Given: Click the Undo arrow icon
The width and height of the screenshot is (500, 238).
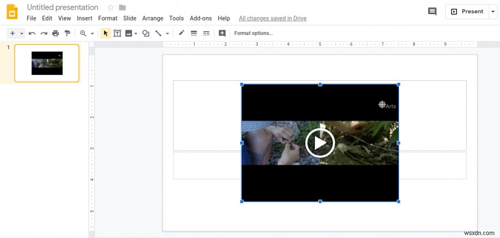Looking at the screenshot, I should [x=32, y=33].
